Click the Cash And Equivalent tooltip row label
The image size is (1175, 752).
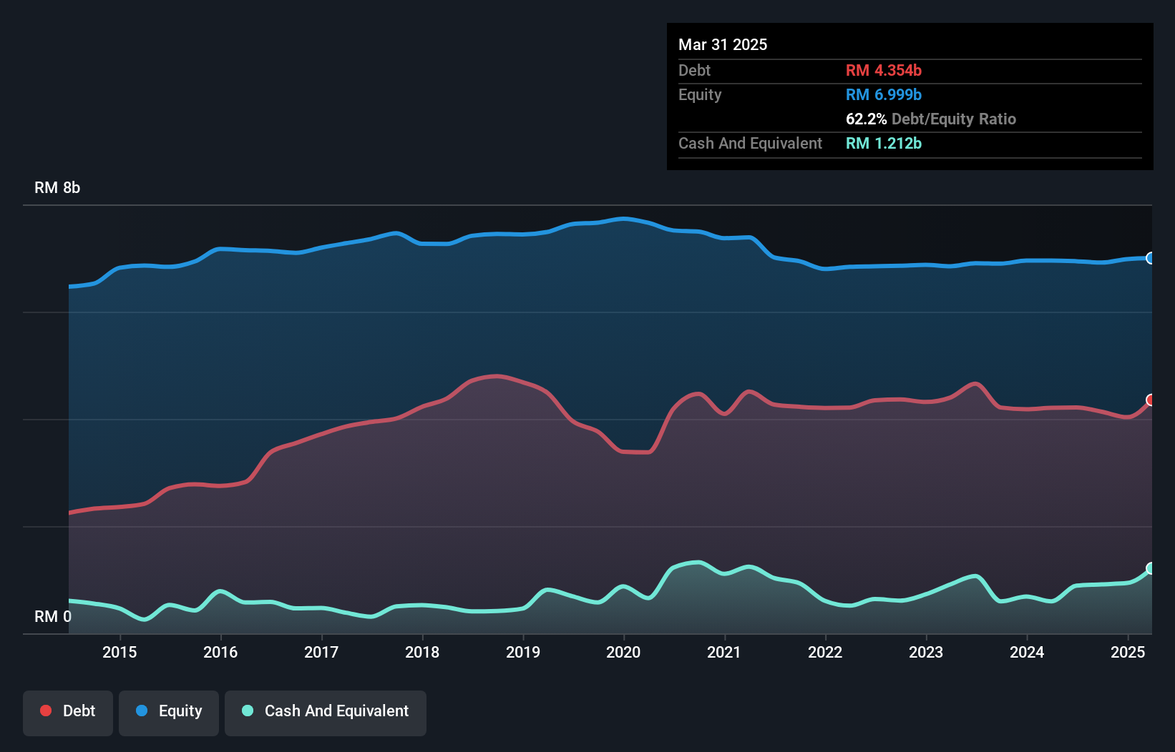750,144
